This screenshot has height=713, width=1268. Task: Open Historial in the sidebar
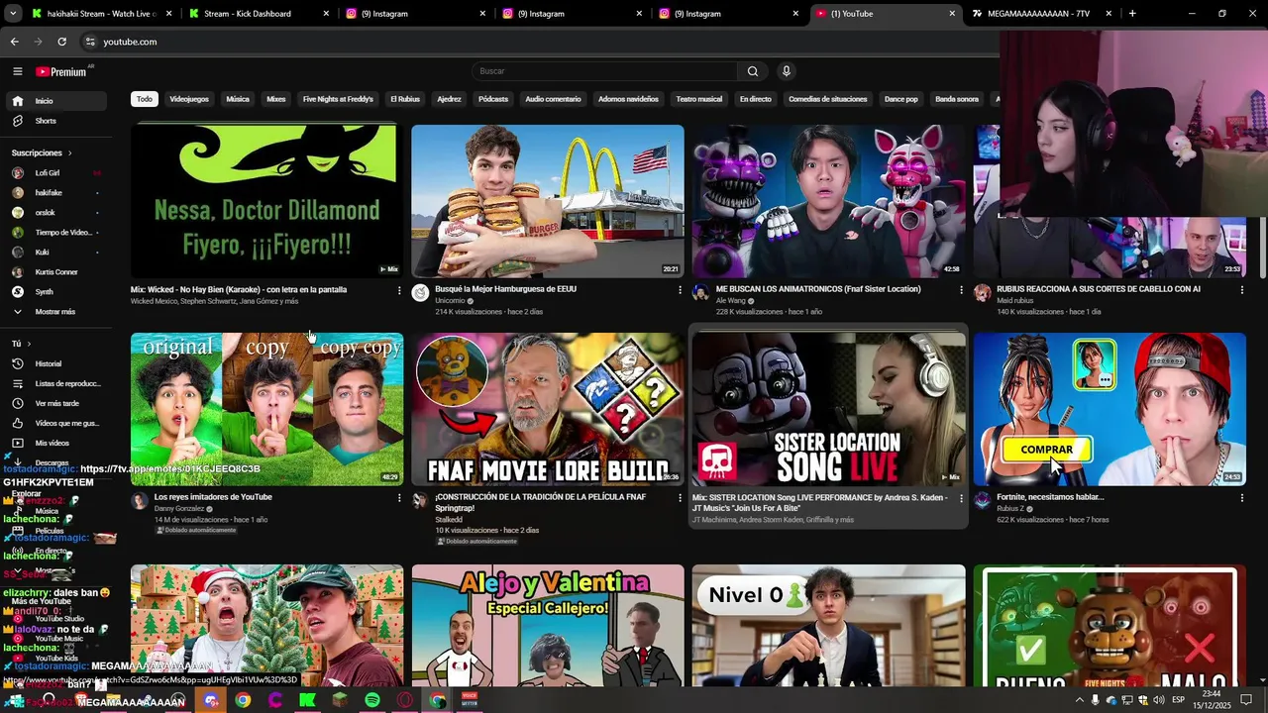57,363
